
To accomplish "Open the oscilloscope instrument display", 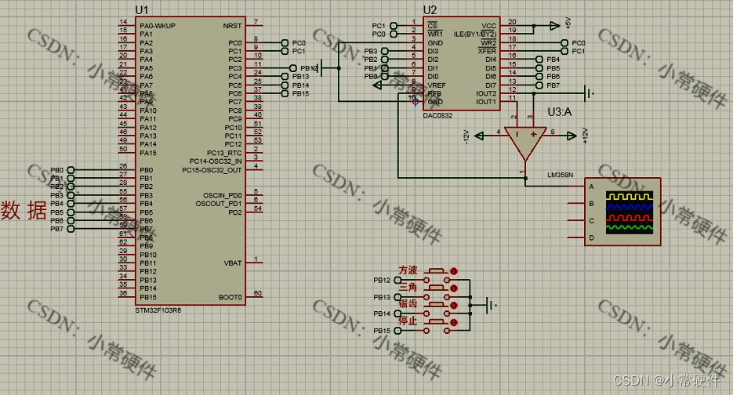I will coord(630,212).
